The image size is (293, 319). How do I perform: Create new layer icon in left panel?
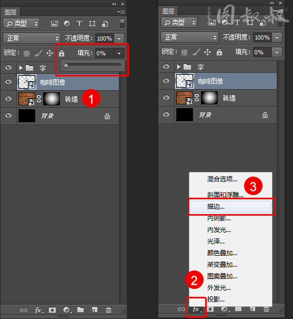95,310
